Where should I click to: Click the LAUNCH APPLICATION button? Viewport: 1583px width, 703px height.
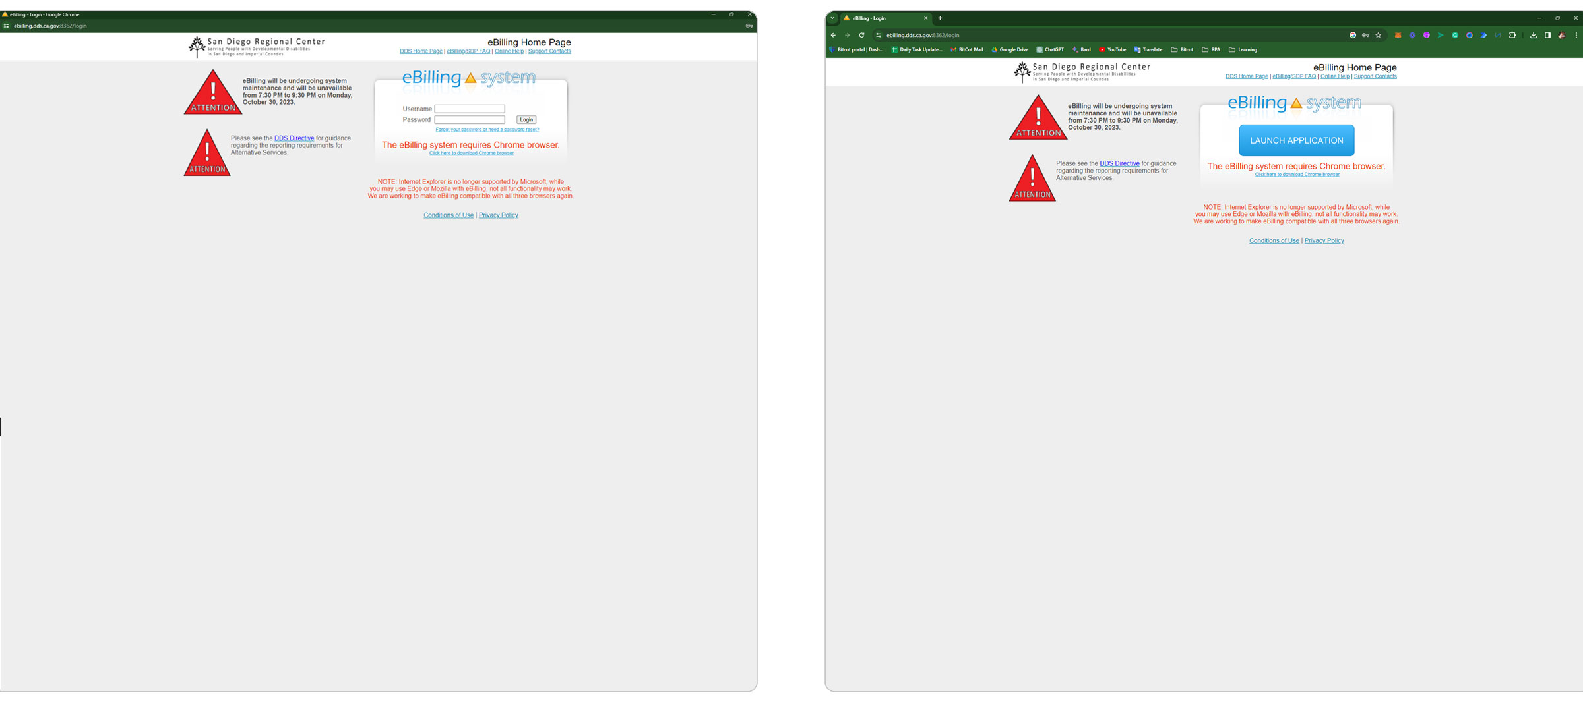[1296, 140]
